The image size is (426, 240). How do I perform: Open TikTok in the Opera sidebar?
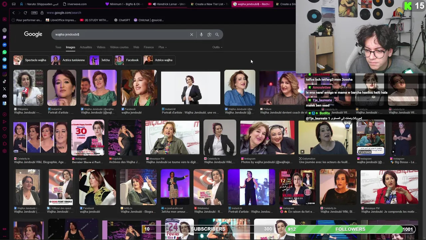click(x=4, y=81)
